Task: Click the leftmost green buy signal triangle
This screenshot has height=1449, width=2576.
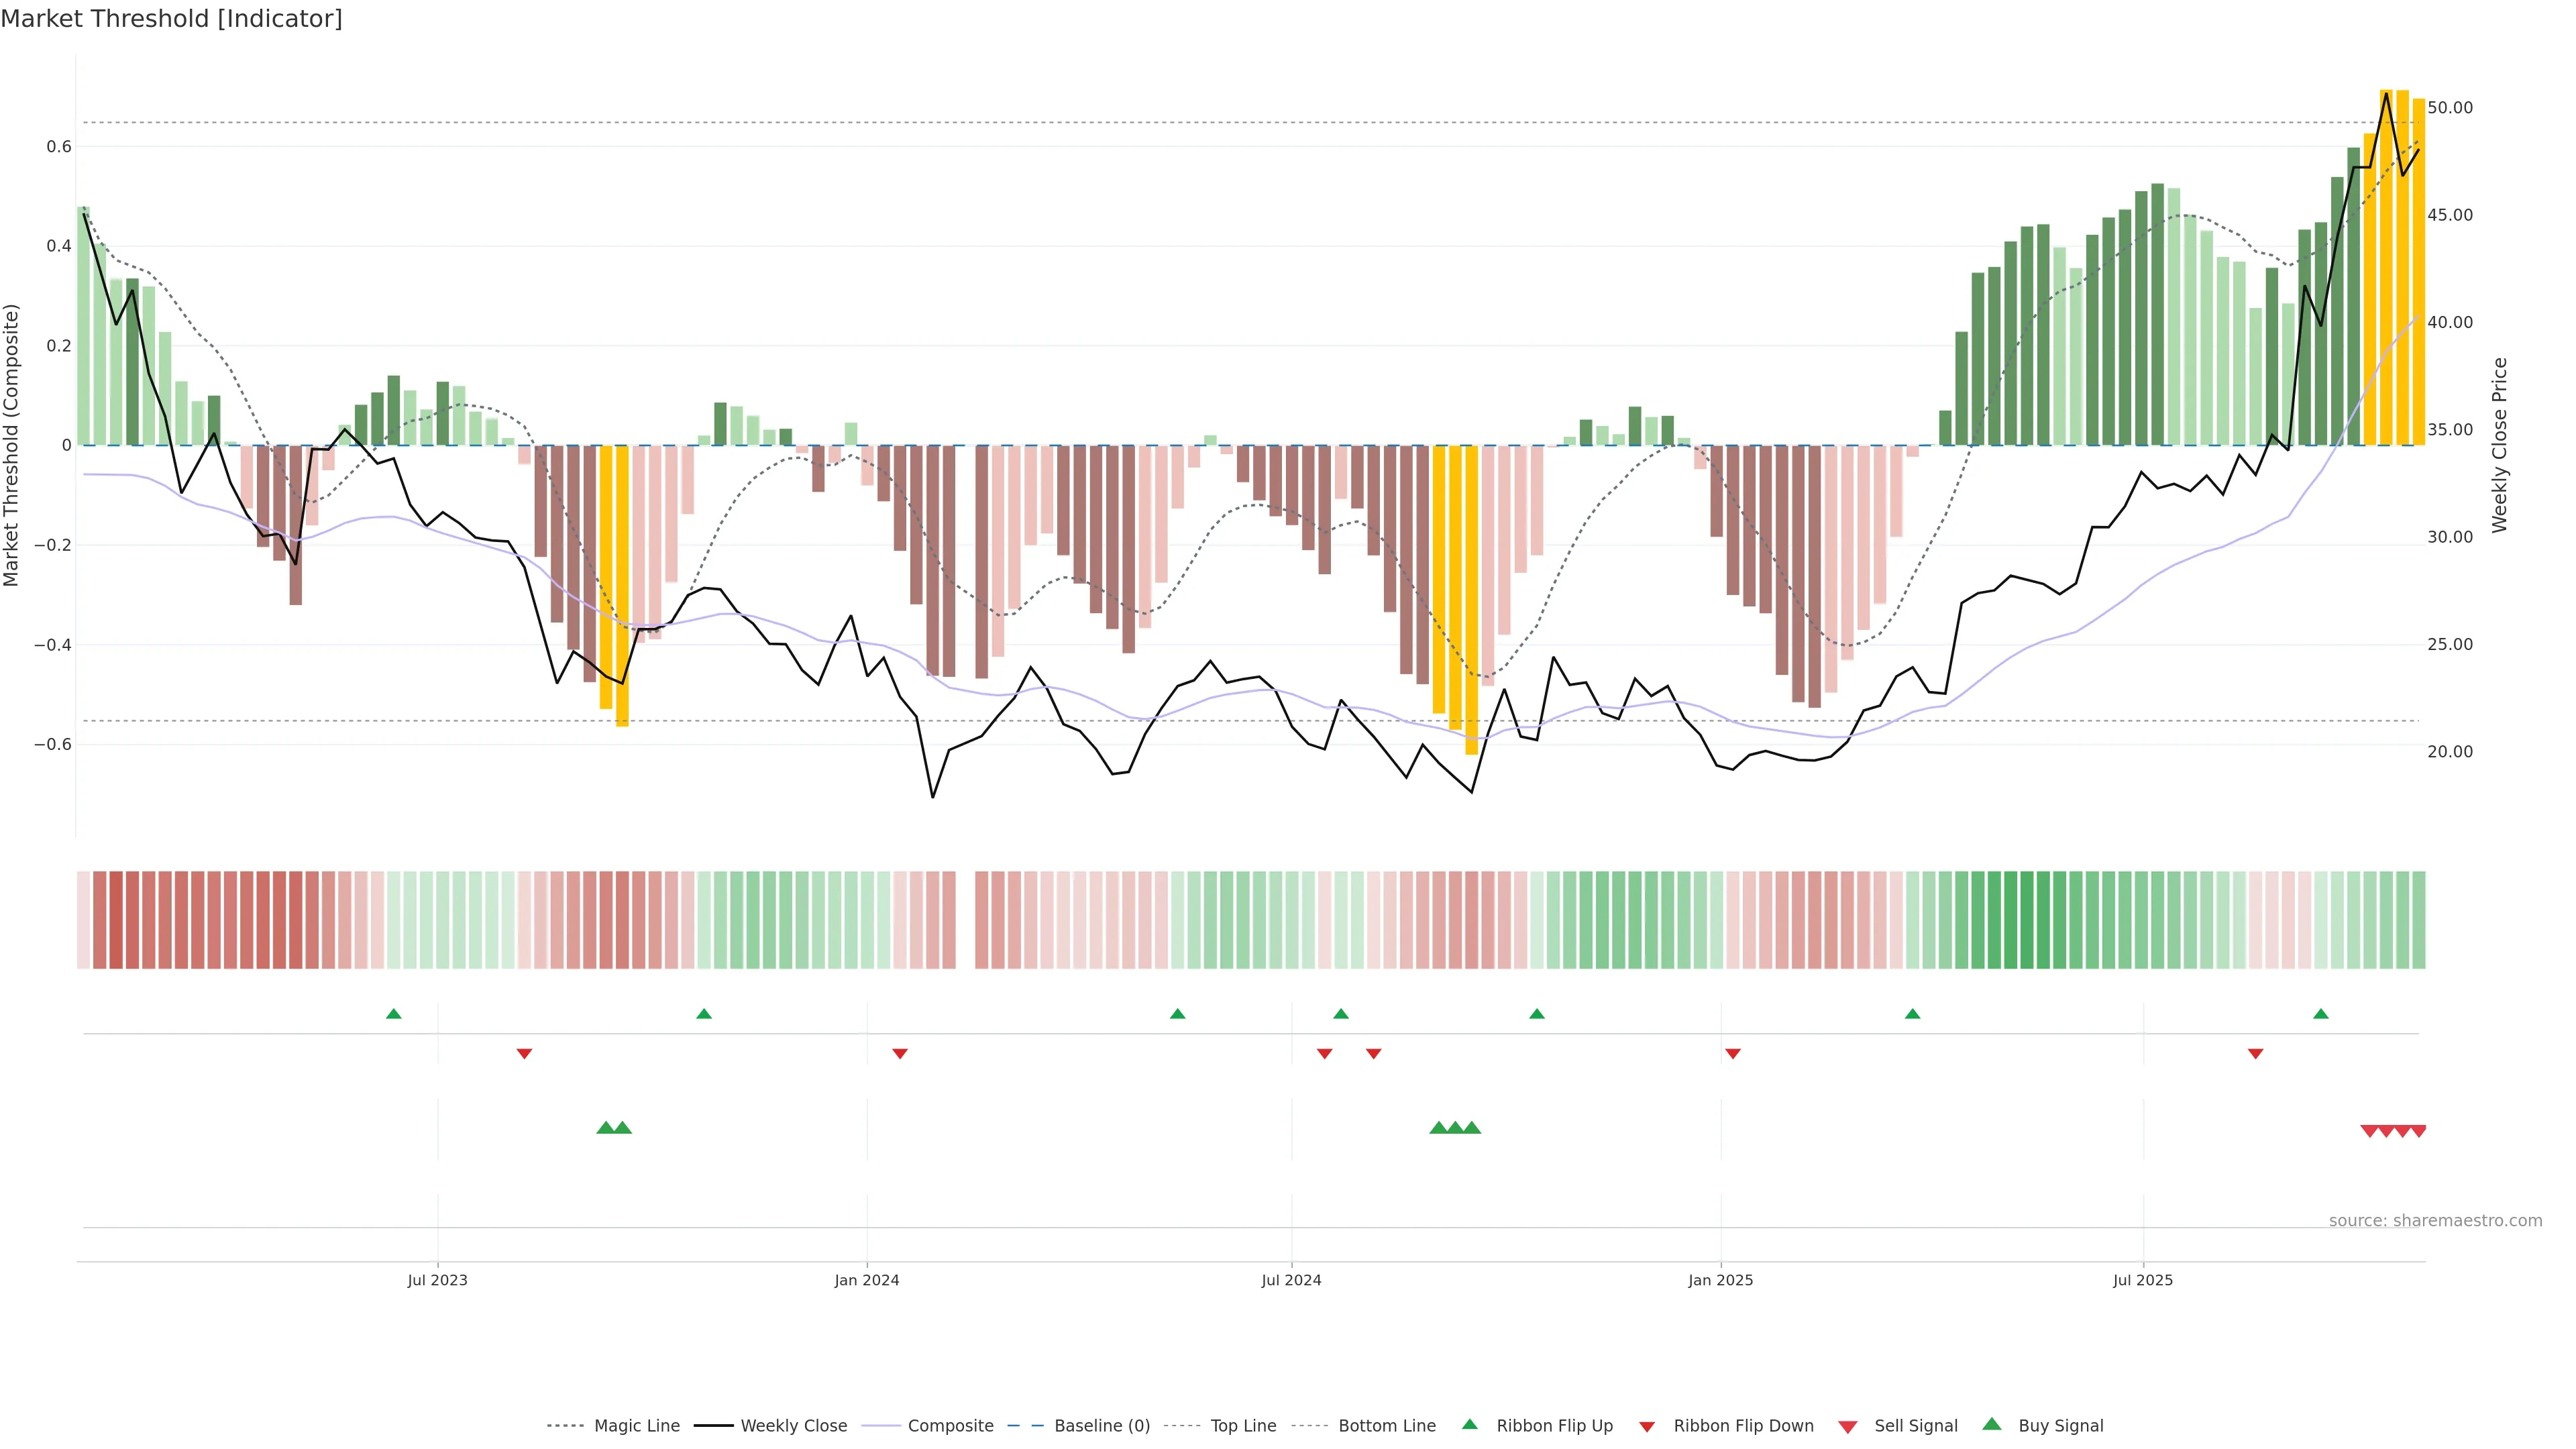Action: pos(605,1128)
